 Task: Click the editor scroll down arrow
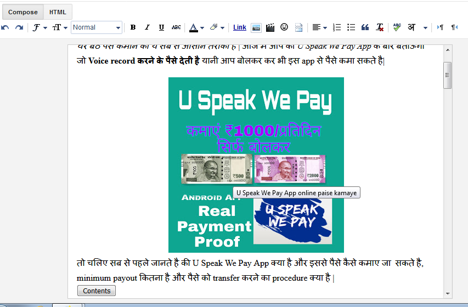pos(447,294)
